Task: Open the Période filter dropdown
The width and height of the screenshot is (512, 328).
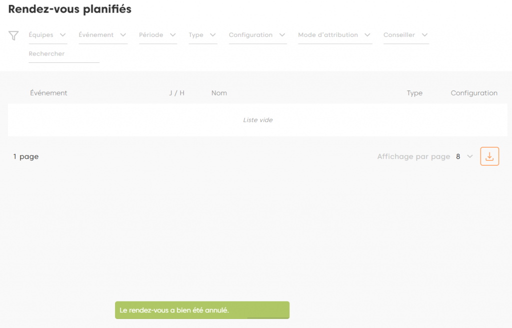Action: [x=157, y=35]
